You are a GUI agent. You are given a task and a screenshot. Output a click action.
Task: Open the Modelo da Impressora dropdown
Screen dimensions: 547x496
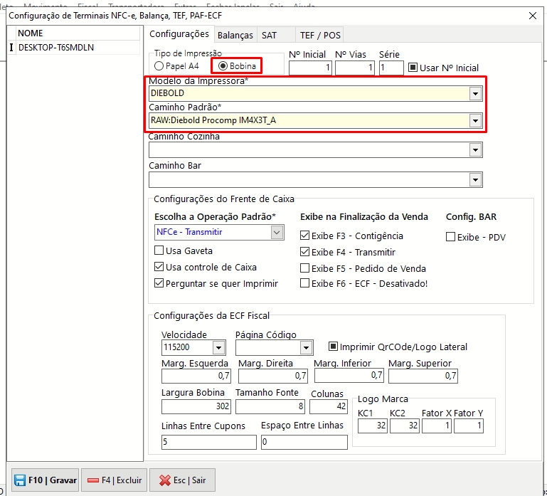474,93
